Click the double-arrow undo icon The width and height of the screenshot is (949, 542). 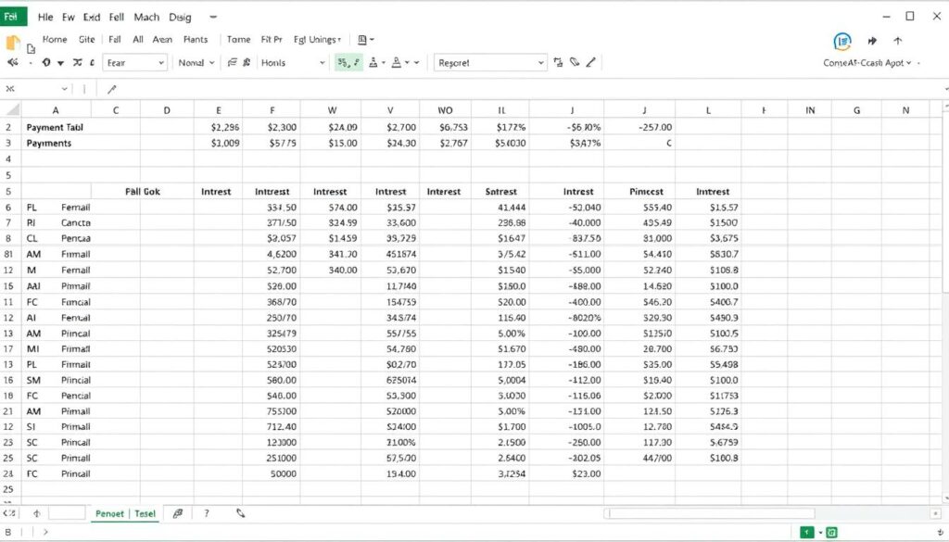[12, 62]
